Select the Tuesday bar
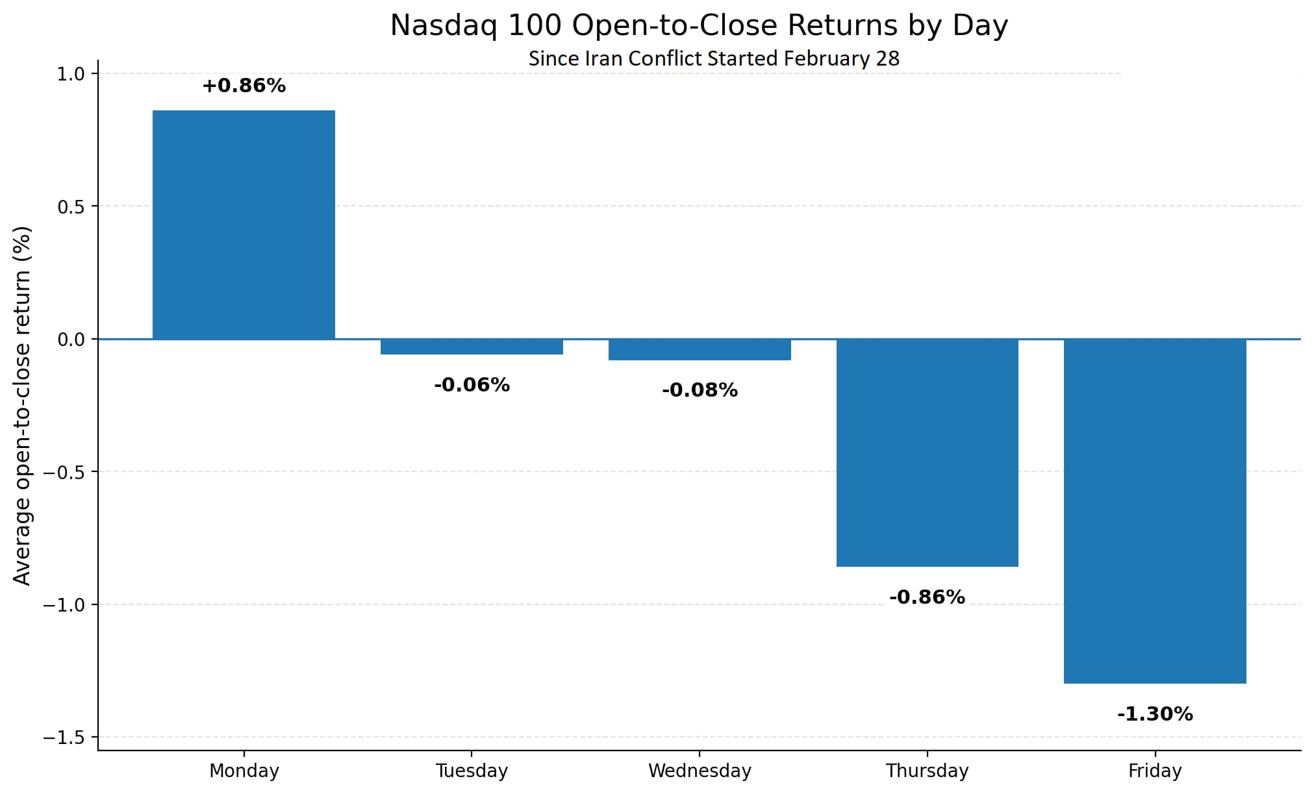 coord(472,347)
